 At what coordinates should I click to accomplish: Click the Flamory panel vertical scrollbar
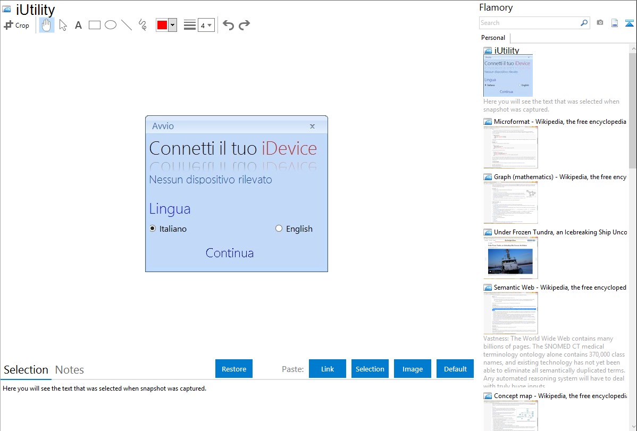pyautogui.click(x=633, y=111)
